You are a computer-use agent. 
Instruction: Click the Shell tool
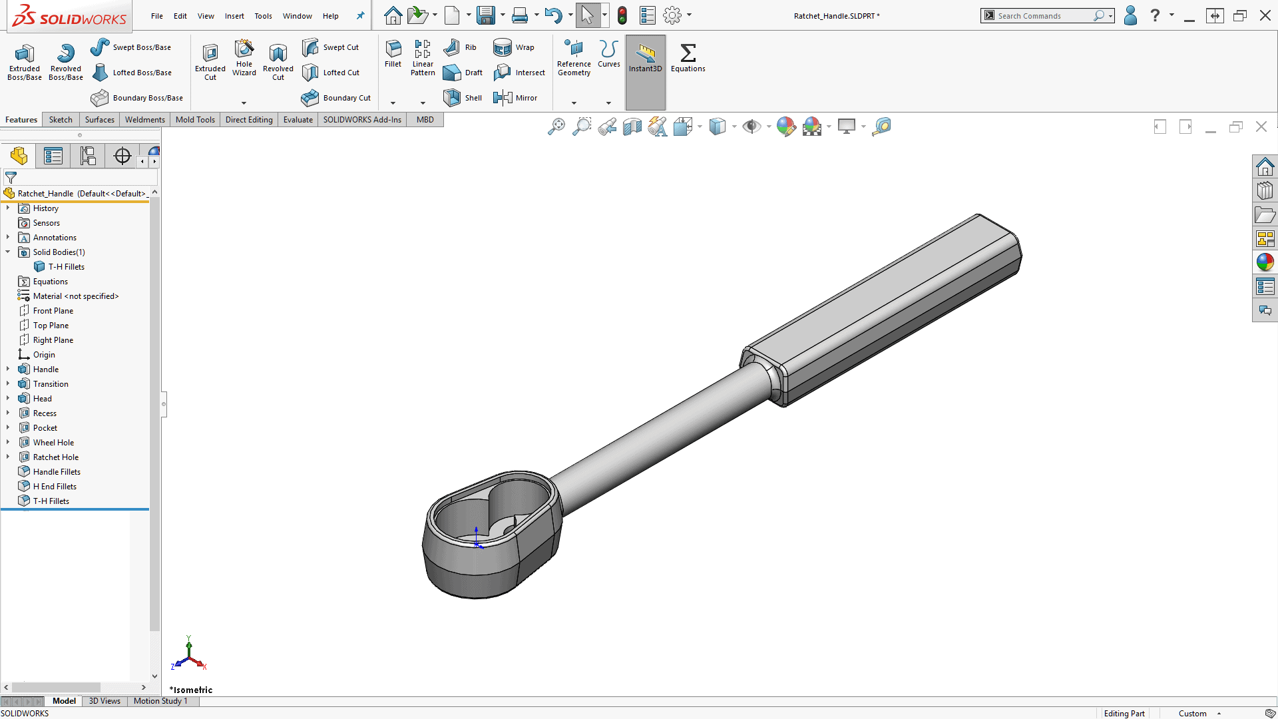(x=463, y=98)
